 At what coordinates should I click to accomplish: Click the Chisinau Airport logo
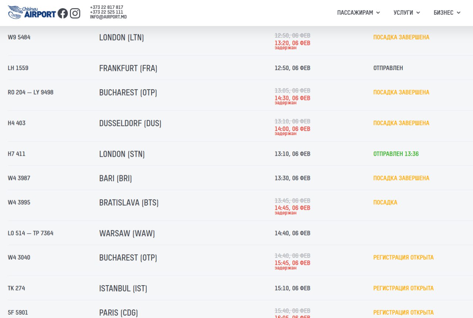pos(31,12)
